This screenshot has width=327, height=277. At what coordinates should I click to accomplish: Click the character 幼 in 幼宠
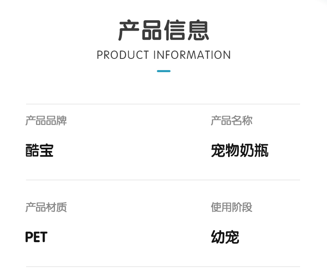click(x=218, y=237)
